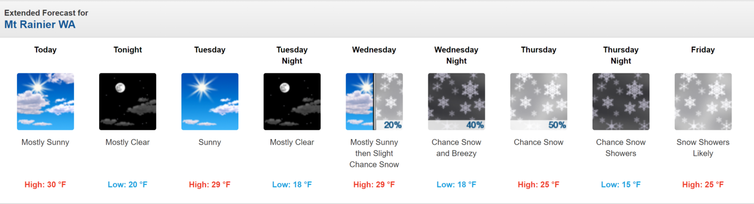Click the Snow Showers Likely description

(x=703, y=148)
